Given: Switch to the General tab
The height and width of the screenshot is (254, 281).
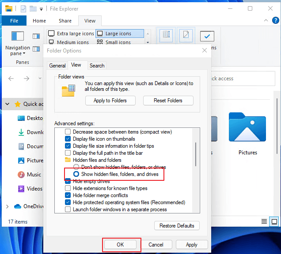Looking at the screenshot, I should coord(57,66).
